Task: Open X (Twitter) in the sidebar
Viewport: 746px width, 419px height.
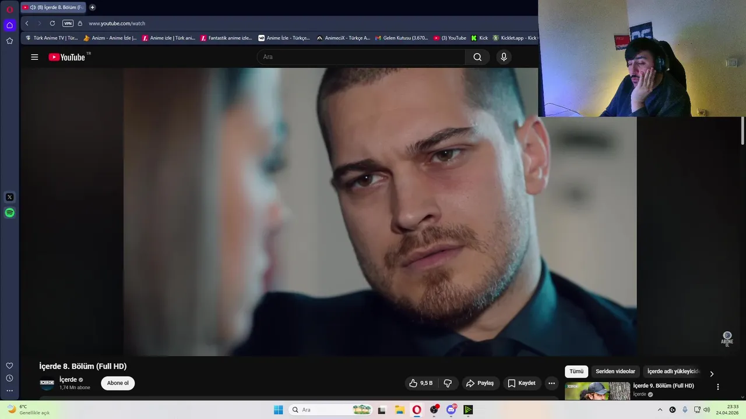Action: pos(9,197)
